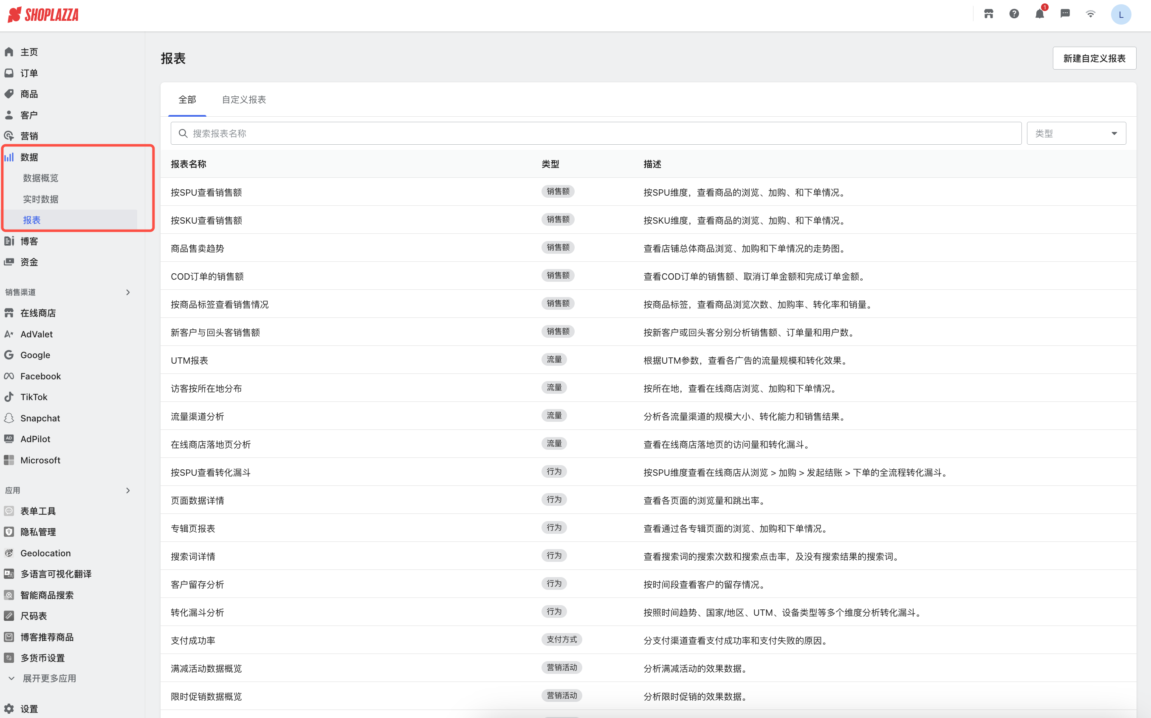Screen dimensions: 1151x718
Task: Expand the 销售渠道 section chevron
Action: click(x=128, y=292)
